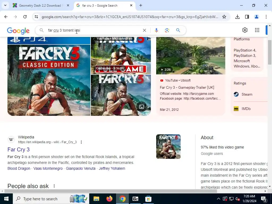
Task: Open Google quick settings gear
Action: coord(245,30)
